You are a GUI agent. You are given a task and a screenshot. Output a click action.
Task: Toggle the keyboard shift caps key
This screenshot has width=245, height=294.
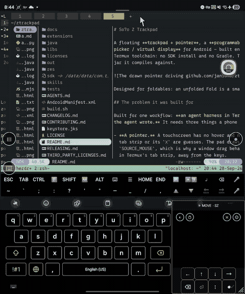[x=16, y=253]
